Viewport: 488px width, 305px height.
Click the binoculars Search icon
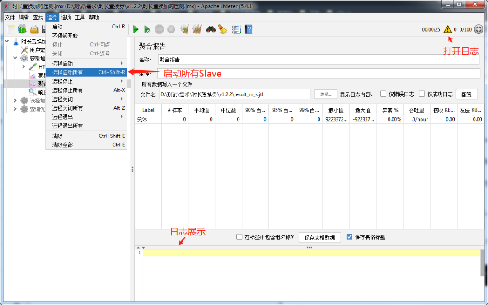[211, 29]
